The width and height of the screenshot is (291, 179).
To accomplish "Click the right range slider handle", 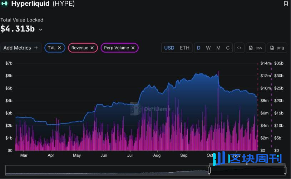I will (285, 170).
